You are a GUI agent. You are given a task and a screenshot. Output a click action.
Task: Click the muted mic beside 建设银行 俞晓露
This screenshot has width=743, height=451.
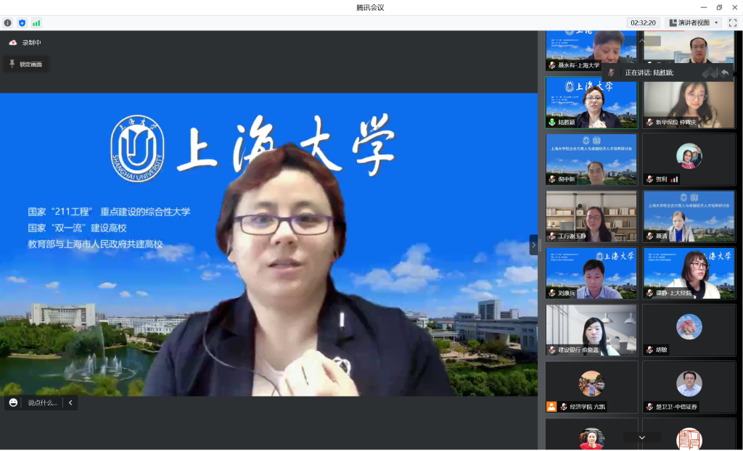(552, 349)
